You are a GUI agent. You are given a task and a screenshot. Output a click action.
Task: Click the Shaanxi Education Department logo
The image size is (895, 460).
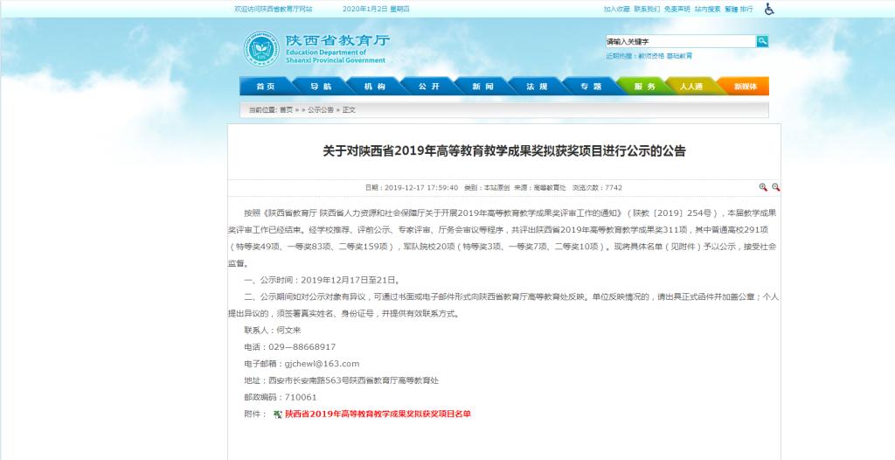tap(261, 49)
